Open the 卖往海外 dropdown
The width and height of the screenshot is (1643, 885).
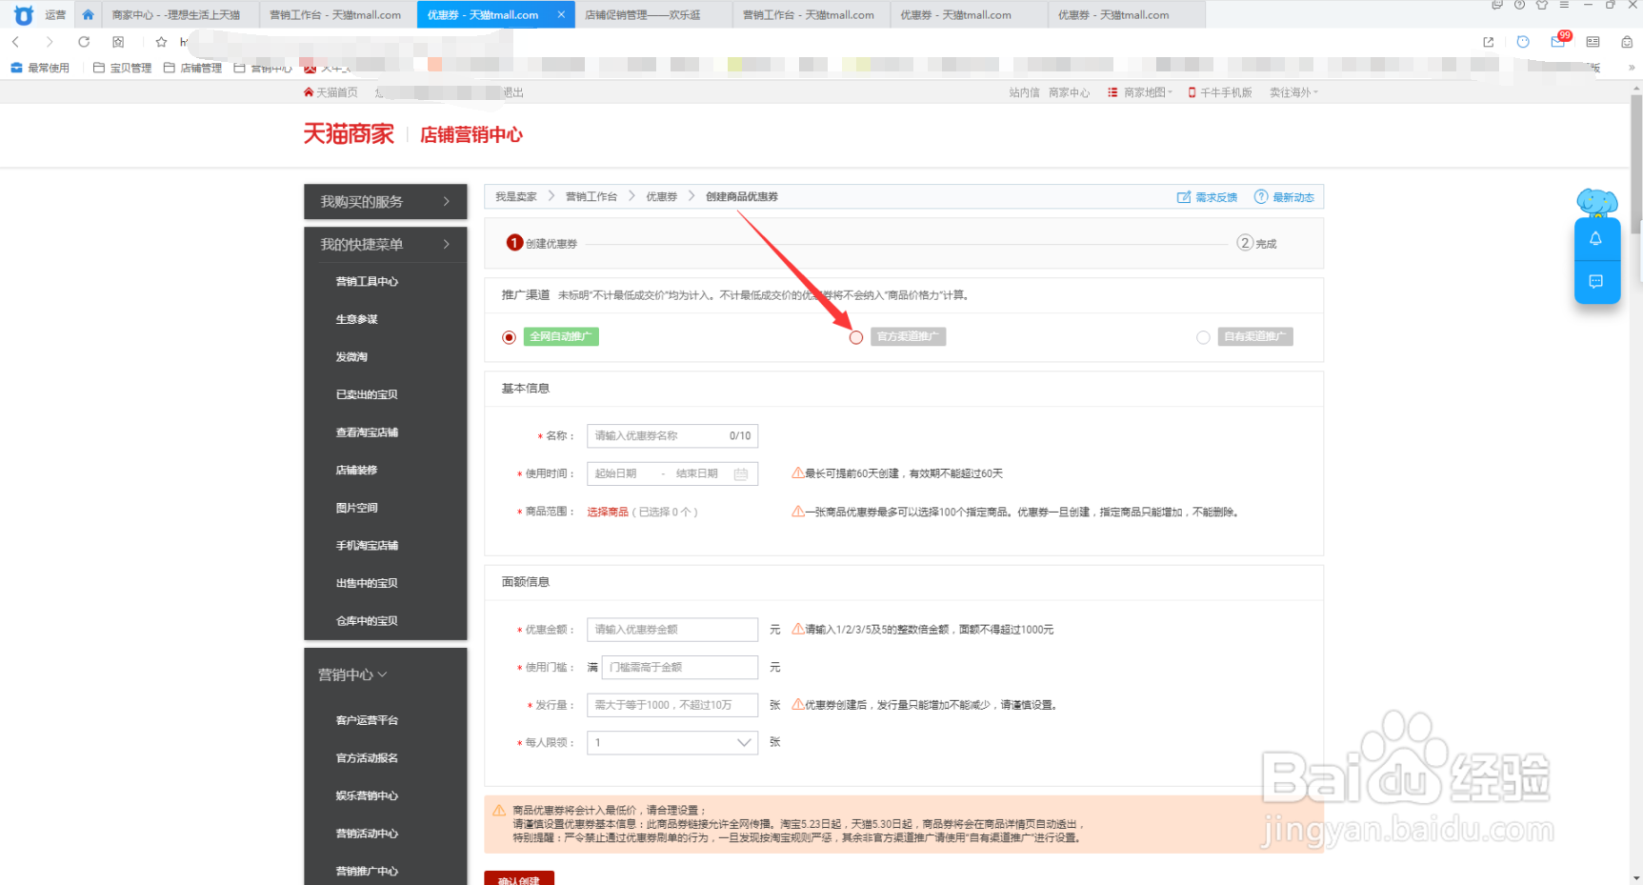[x=1293, y=92]
